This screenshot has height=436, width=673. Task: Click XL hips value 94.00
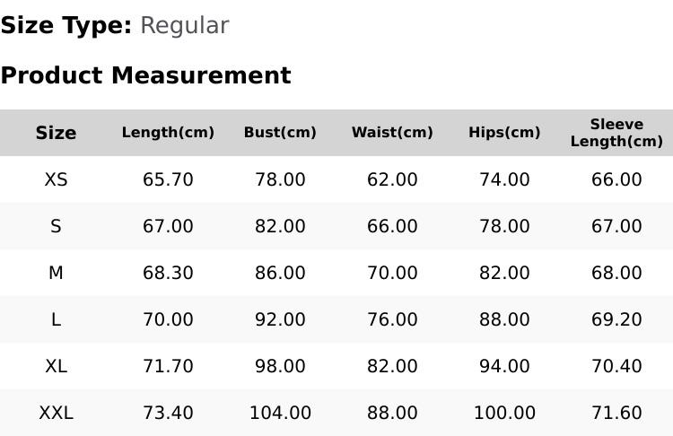pyautogui.click(x=504, y=367)
